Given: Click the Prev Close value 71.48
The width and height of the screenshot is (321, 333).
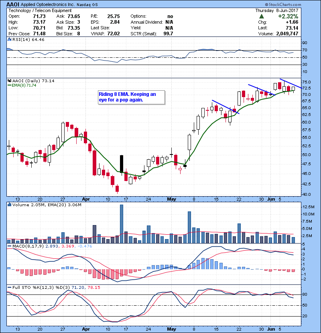Looking at the screenshot, I should pos(39,34).
